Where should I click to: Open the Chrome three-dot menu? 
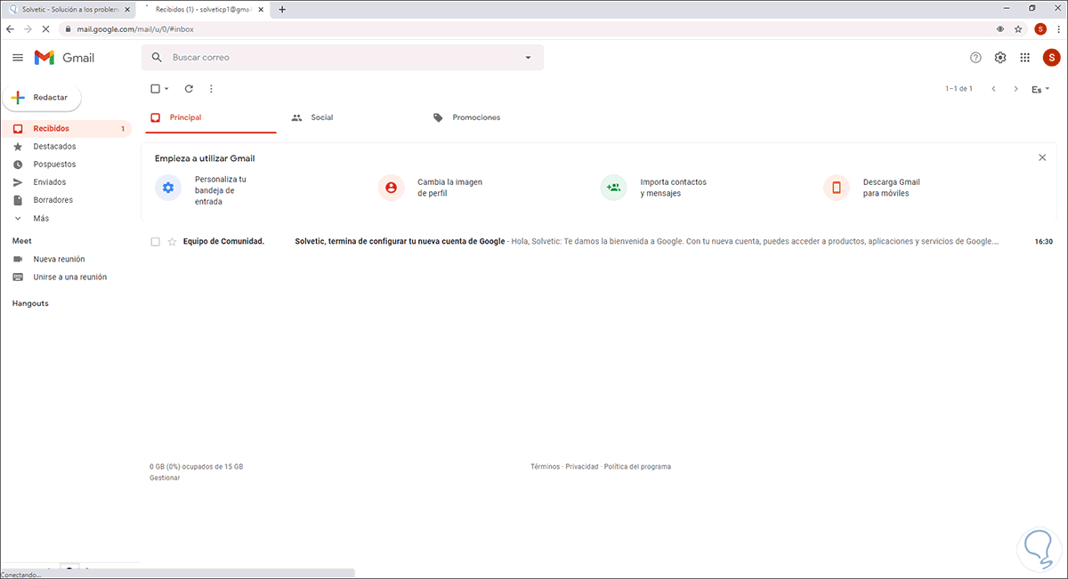point(1057,28)
